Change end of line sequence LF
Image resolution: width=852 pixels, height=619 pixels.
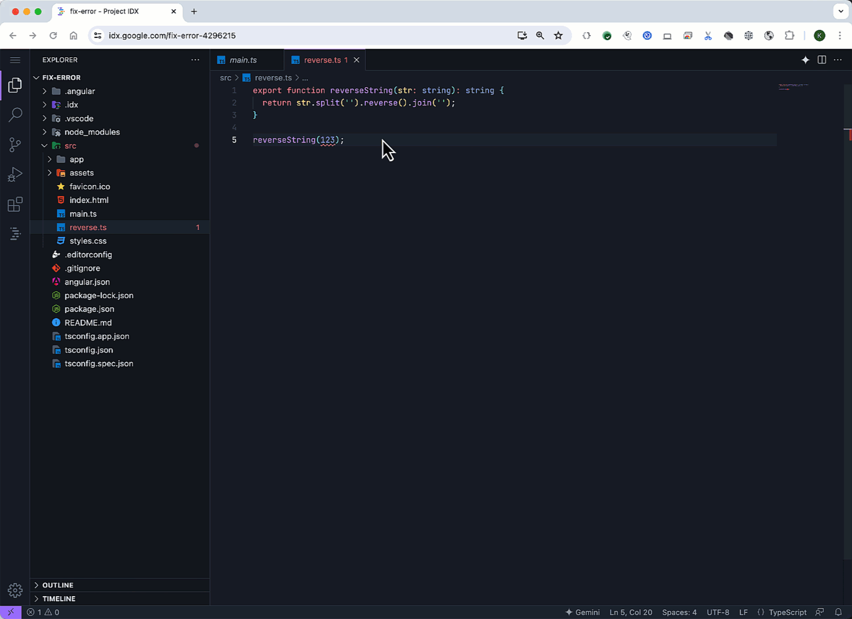tap(744, 612)
